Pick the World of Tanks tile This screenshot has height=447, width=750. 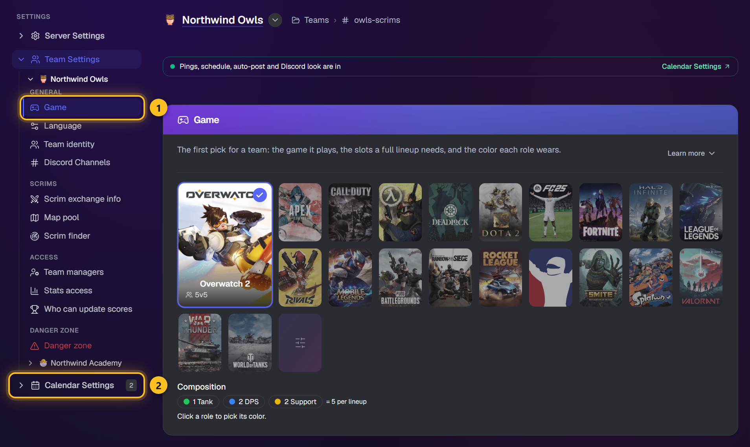250,343
